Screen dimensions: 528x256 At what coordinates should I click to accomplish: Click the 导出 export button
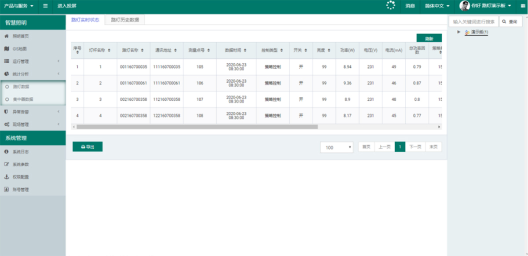[x=88, y=147]
